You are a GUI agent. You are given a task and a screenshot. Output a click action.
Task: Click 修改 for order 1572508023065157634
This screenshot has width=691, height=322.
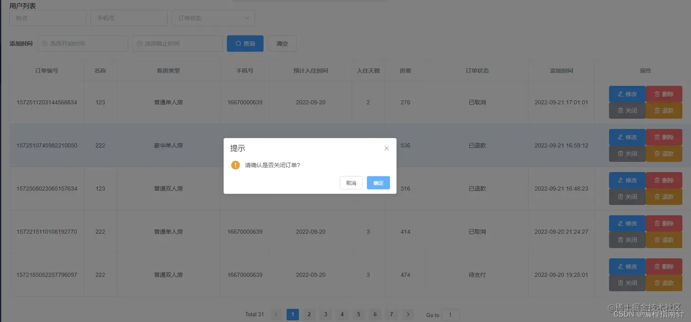coord(627,180)
